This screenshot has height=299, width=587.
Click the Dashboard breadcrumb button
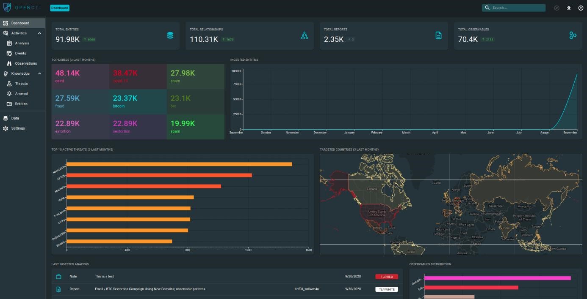click(60, 8)
